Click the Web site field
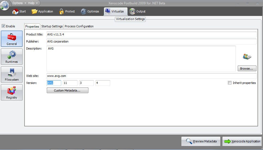263x150 pixels. [x=151, y=76]
